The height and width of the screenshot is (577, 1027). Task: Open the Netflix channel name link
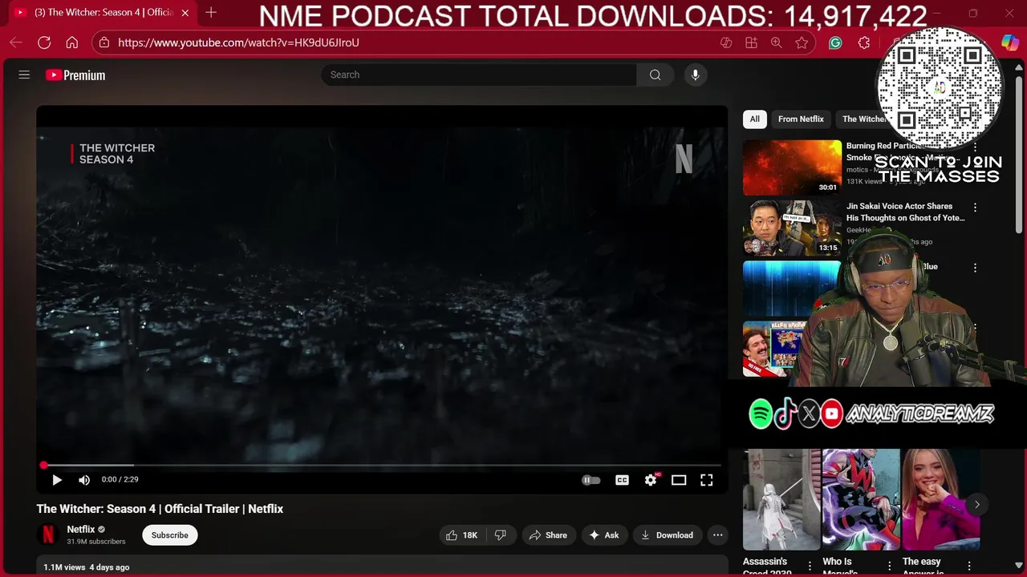(81, 530)
